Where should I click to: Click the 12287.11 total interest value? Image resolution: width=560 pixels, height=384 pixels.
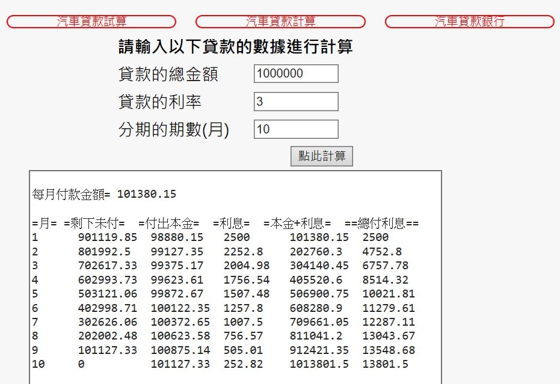pos(389,322)
